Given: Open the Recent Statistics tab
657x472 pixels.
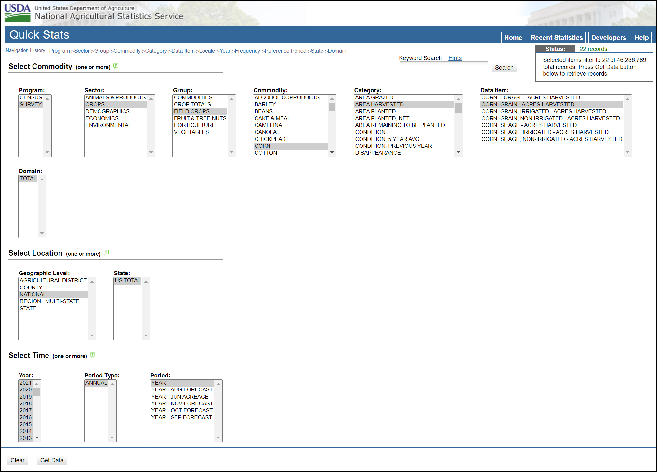Looking at the screenshot, I should click(x=556, y=38).
